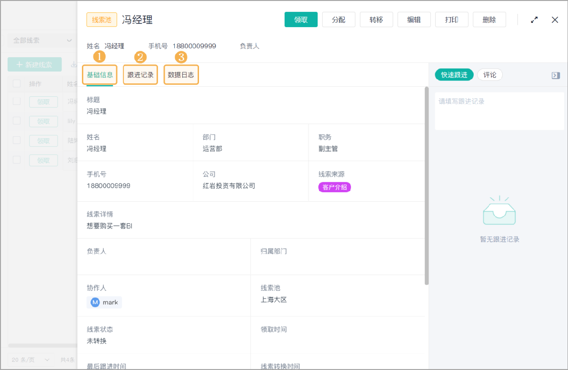This screenshot has width=568, height=370.
Task: Switch to the 跟进记录 tab
Action: click(140, 74)
